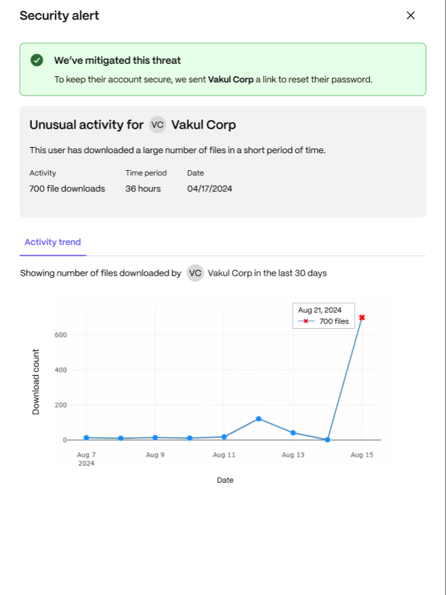Select the Activity trend tab
The width and height of the screenshot is (446, 595).
point(52,242)
